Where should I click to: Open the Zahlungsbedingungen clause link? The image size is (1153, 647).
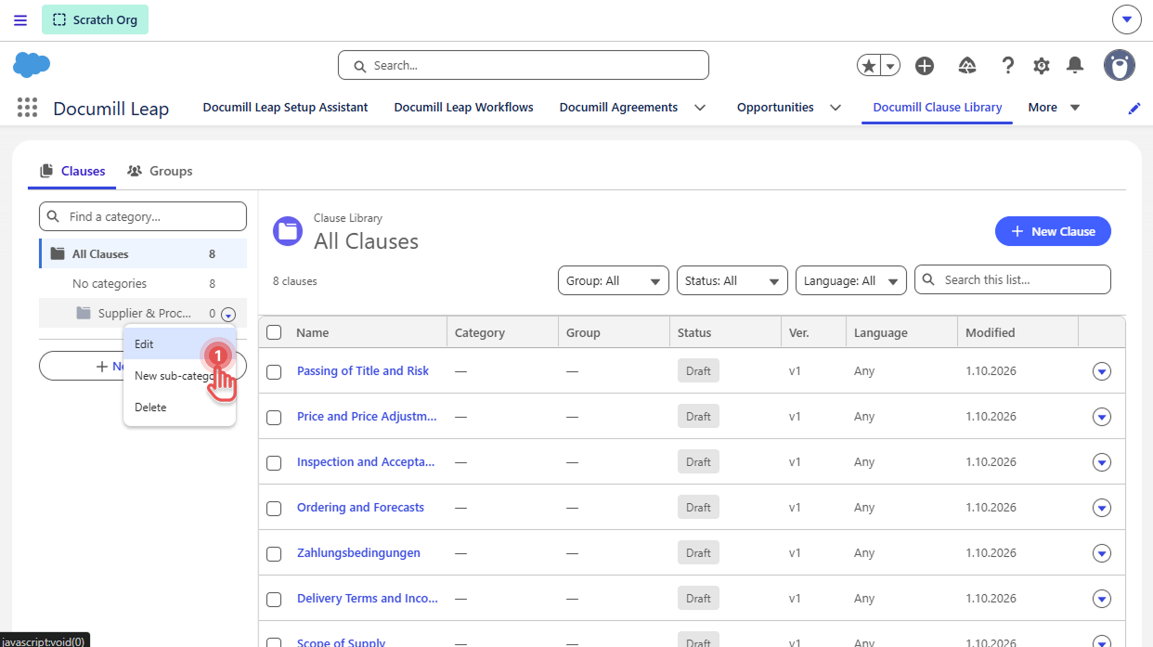(x=358, y=553)
